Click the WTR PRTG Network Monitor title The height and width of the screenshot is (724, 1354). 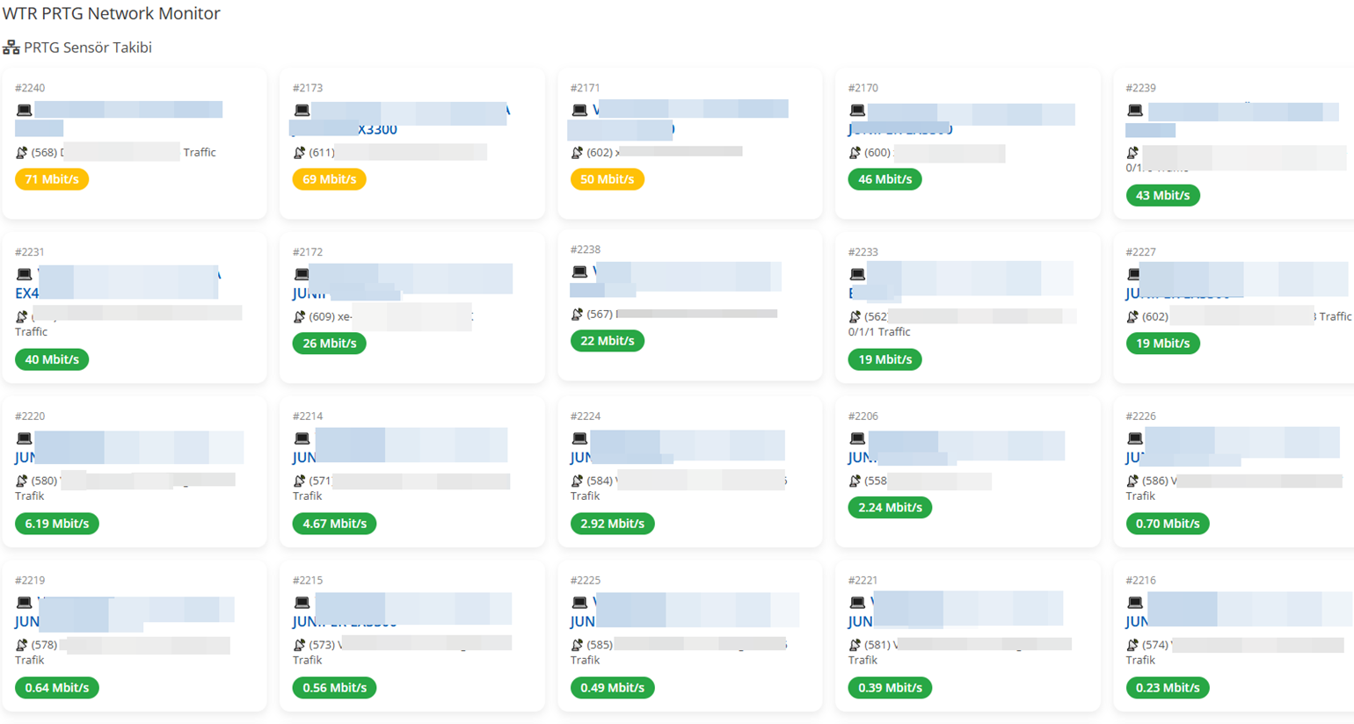coord(112,13)
